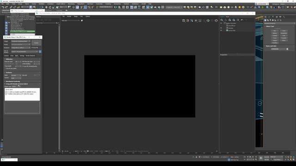Click the Mirror tool icon
296x166 pixels.
click(116, 7)
